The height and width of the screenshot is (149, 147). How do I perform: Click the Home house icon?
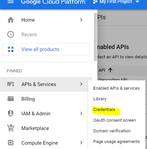click(11, 20)
